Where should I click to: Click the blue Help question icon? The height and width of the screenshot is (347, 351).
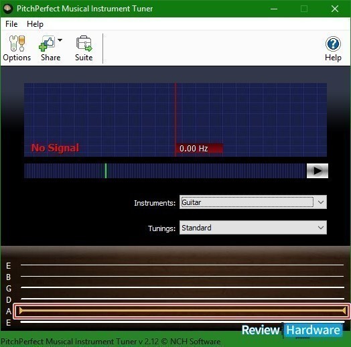(x=333, y=44)
